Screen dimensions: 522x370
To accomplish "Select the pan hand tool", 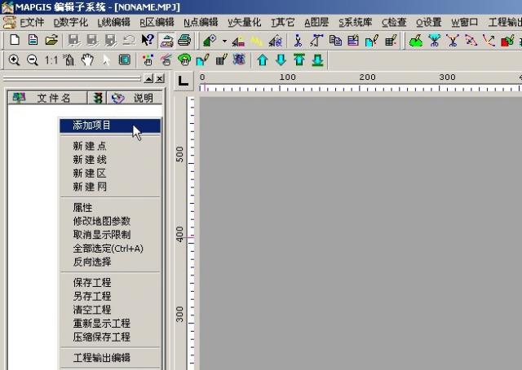I will [87, 59].
